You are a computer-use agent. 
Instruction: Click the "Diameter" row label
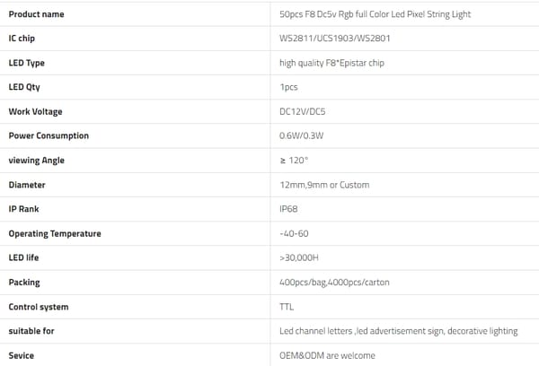pos(27,185)
